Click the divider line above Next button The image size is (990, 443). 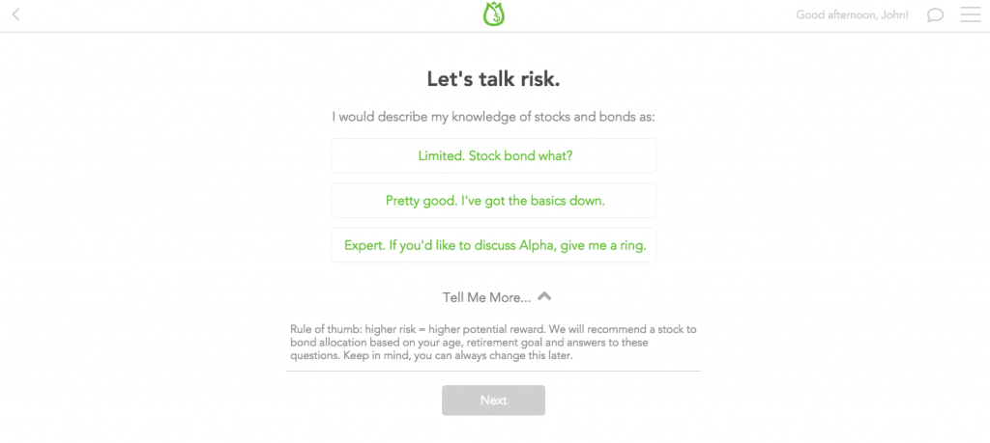[x=493, y=372]
